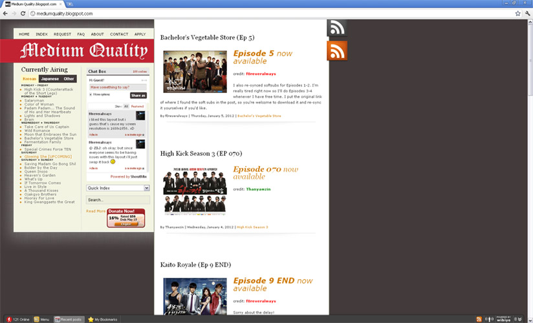Toggle the More options checkbox in chat box

pyautogui.click(x=91, y=94)
